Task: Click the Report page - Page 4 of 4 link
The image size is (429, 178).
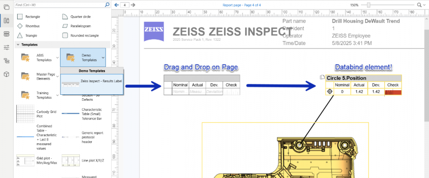Action: [x=241, y=5]
